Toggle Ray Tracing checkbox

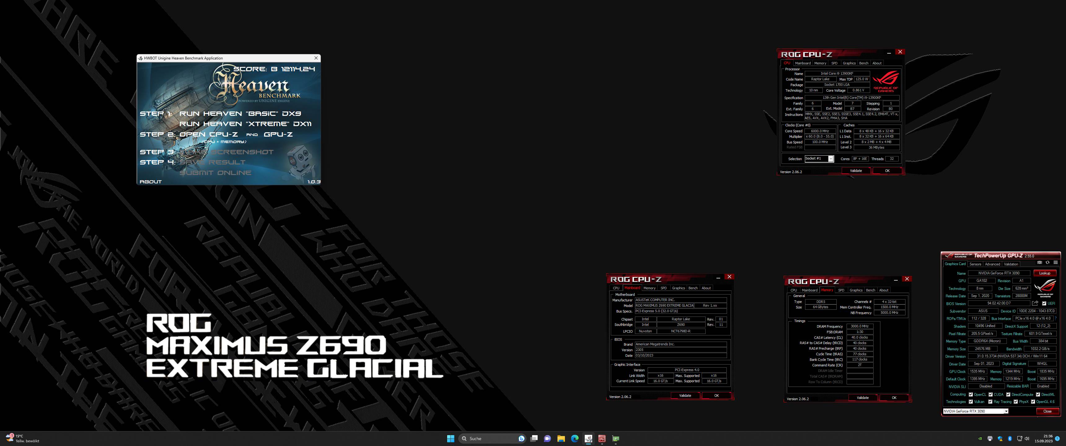(x=990, y=402)
